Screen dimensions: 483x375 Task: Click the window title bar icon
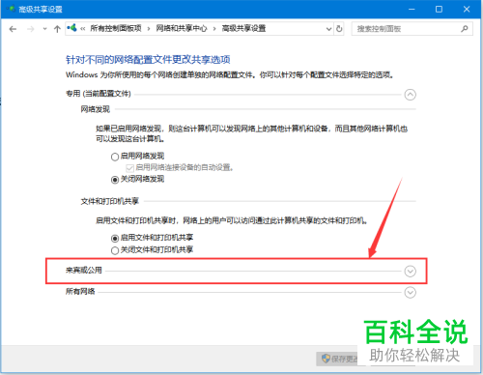pos(11,9)
